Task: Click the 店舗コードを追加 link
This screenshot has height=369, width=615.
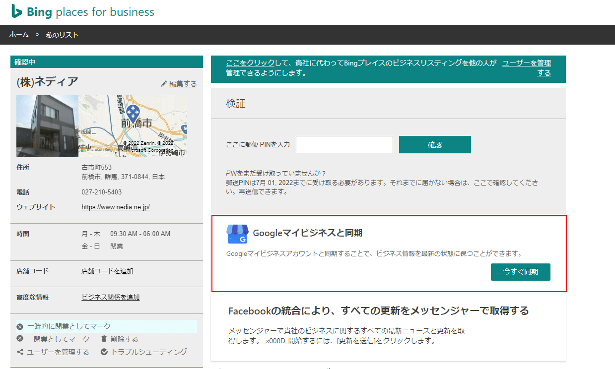Action: coord(107,271)
